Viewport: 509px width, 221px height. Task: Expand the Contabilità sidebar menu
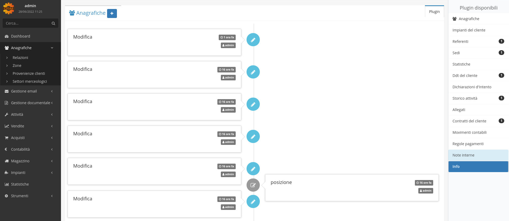coord(30,149)
